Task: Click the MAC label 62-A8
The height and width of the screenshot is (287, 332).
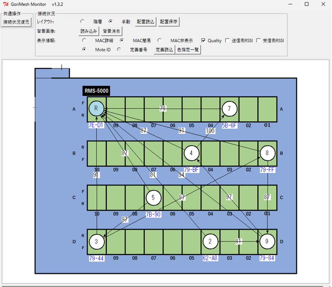Action: (210, 258)
